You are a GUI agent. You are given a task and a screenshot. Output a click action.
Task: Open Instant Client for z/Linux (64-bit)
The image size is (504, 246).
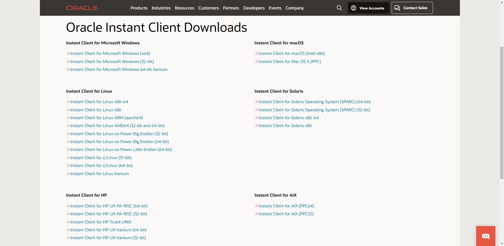[x=101, y=165]
